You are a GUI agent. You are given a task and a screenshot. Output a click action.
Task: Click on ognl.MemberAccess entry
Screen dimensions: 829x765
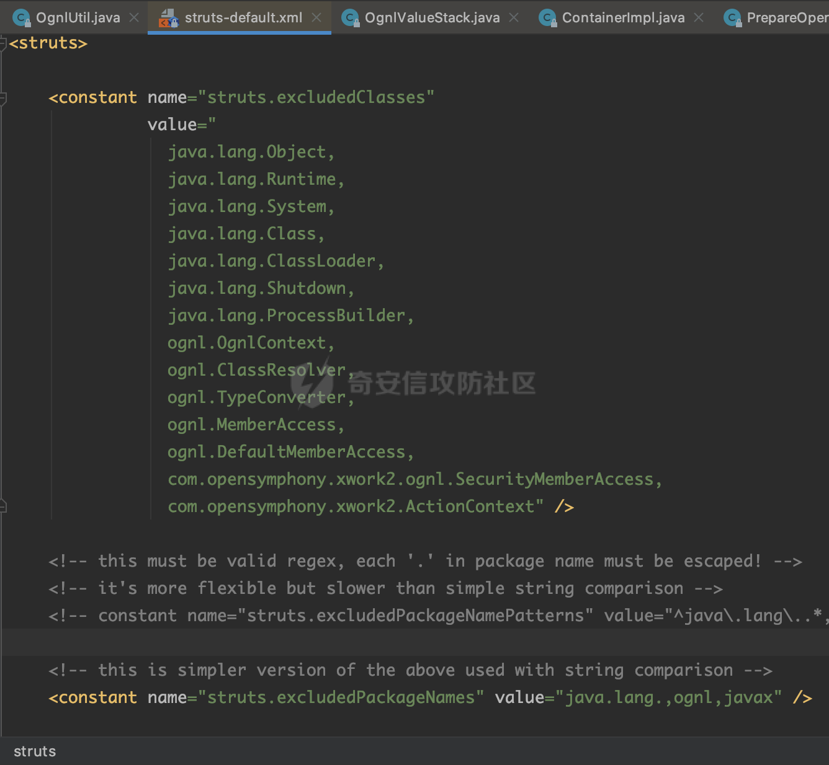tap(256, 425)
